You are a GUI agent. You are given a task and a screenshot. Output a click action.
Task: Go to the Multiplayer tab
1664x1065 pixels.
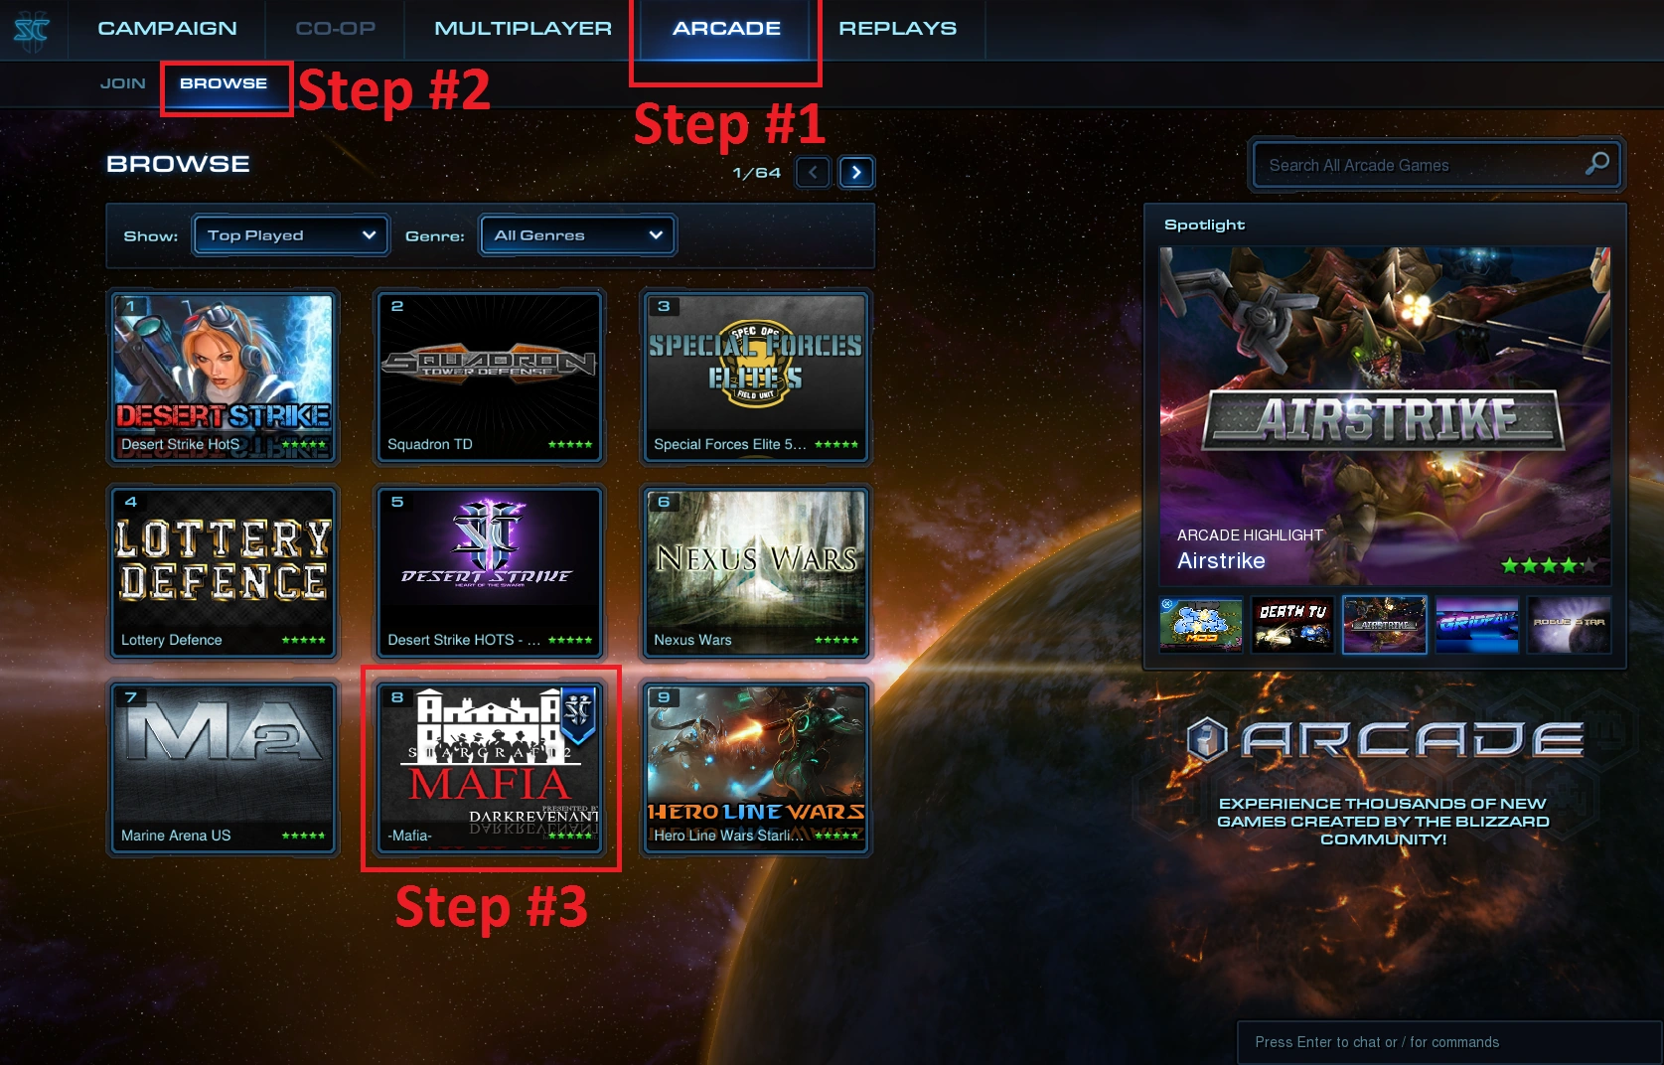click(523, 29)
